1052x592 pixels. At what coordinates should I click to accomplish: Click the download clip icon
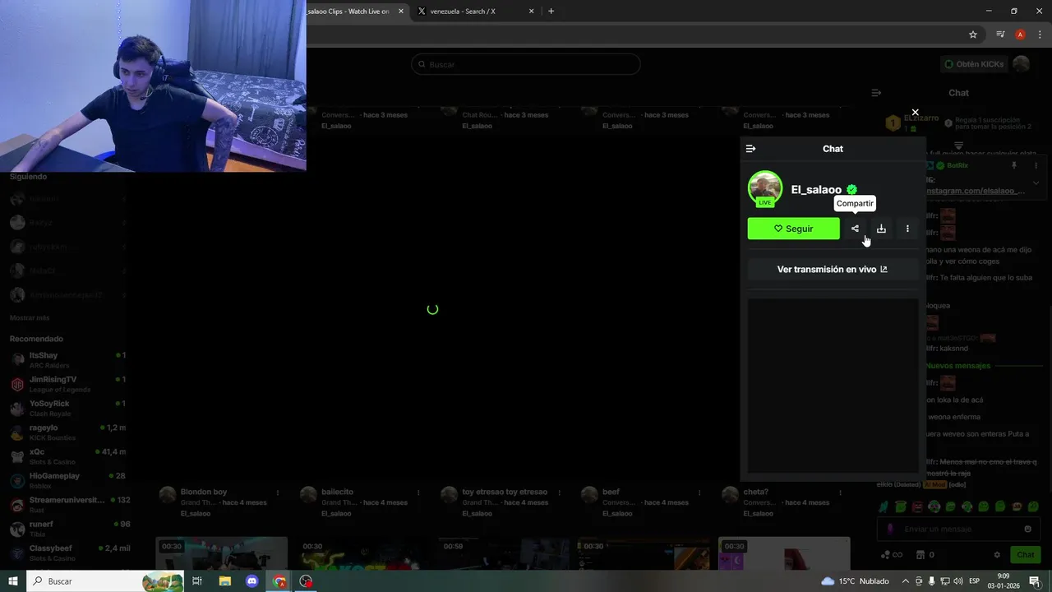click(x=881, y=229)
